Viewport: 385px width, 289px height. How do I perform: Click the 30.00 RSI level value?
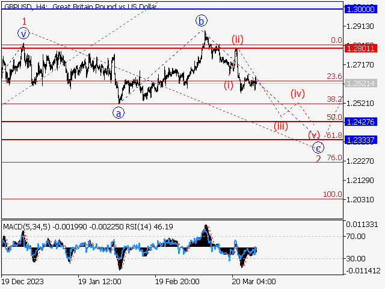pyautogui.click(x=356, y=258)
